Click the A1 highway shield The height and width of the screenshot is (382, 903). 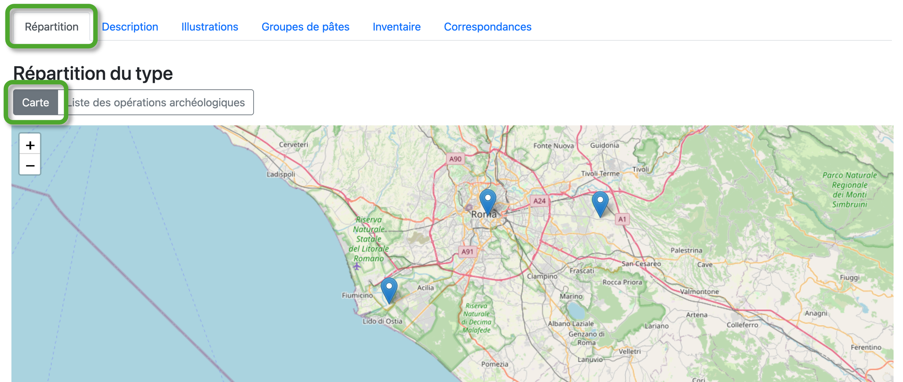point(622,219)
